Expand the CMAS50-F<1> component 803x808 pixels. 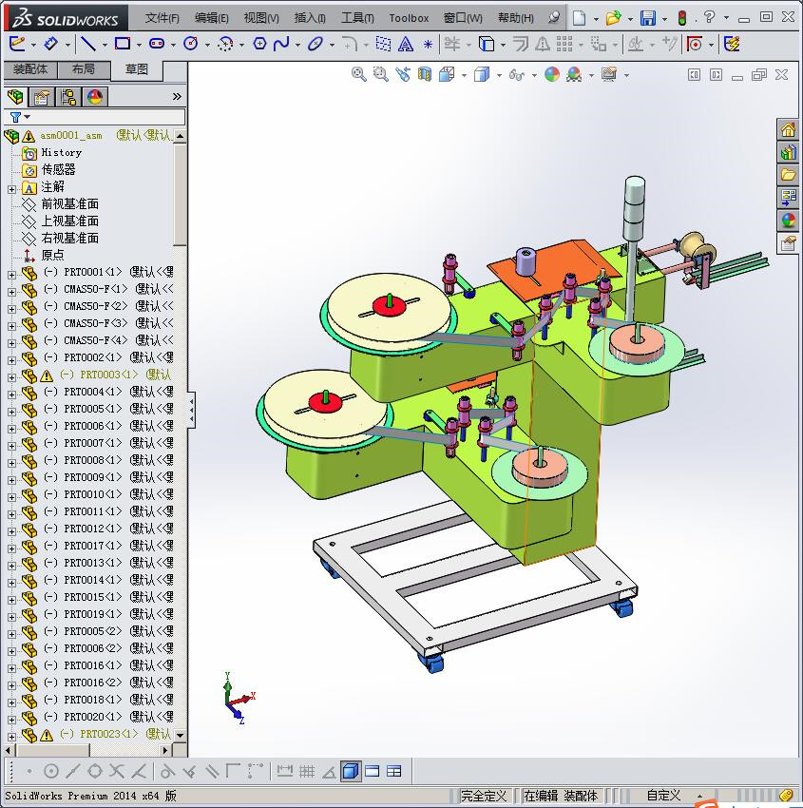pos(11,292)
